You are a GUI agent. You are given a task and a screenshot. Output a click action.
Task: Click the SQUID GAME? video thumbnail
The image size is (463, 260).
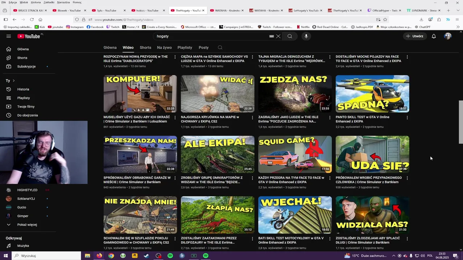point(295,154)
